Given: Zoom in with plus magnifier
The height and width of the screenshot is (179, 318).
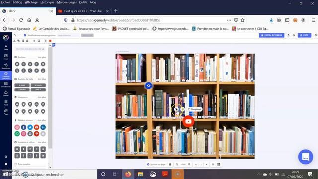Looking at the screenshot, I should point(189,164).
